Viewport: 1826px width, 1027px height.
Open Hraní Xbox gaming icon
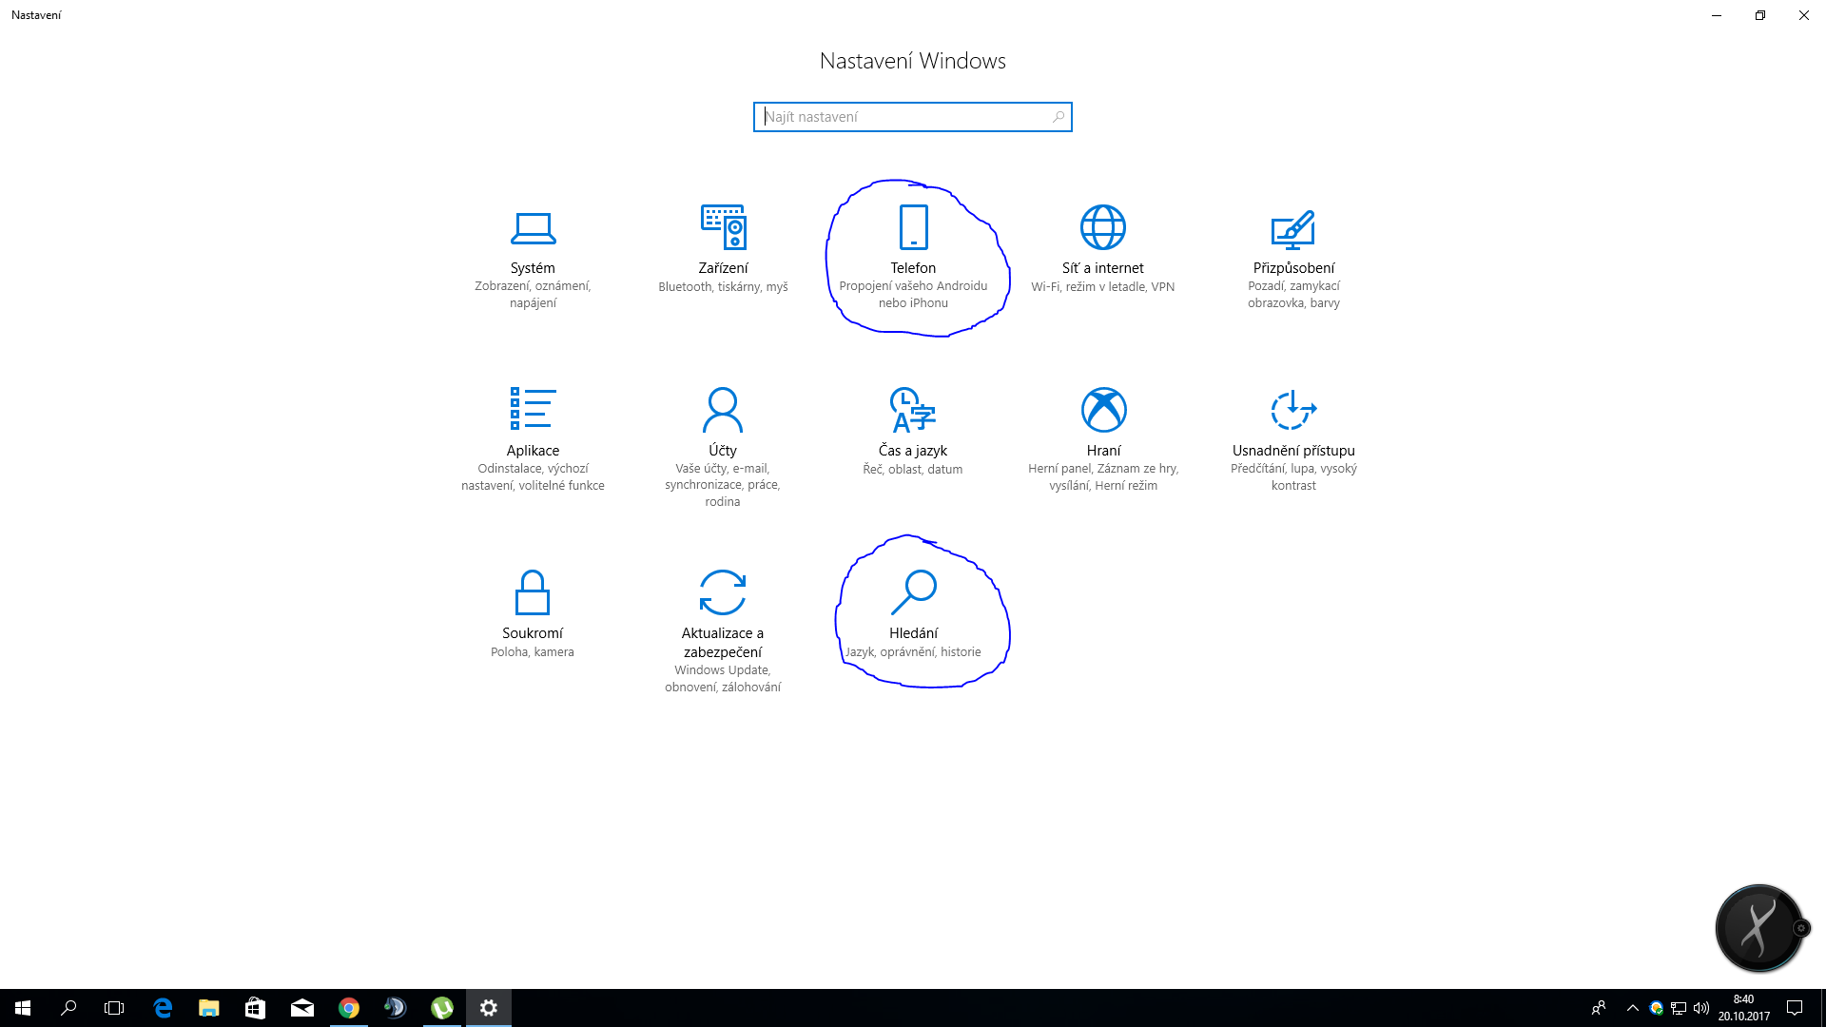(x=1103, y=410)
